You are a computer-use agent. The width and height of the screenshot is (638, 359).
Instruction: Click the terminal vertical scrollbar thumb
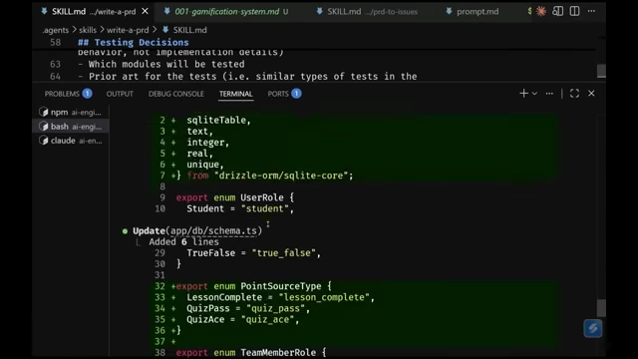coord(601,308)
